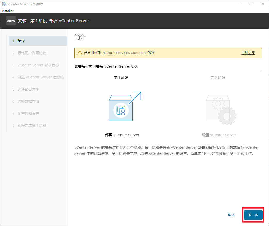
Task: Click the 第 1 阶段 heading label
Action: pyautogui.click(x=121, y=78)
